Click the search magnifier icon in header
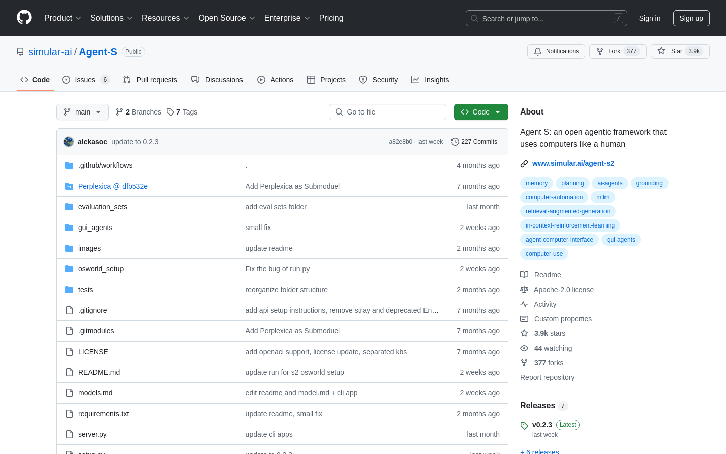 (x=474, y=18)
